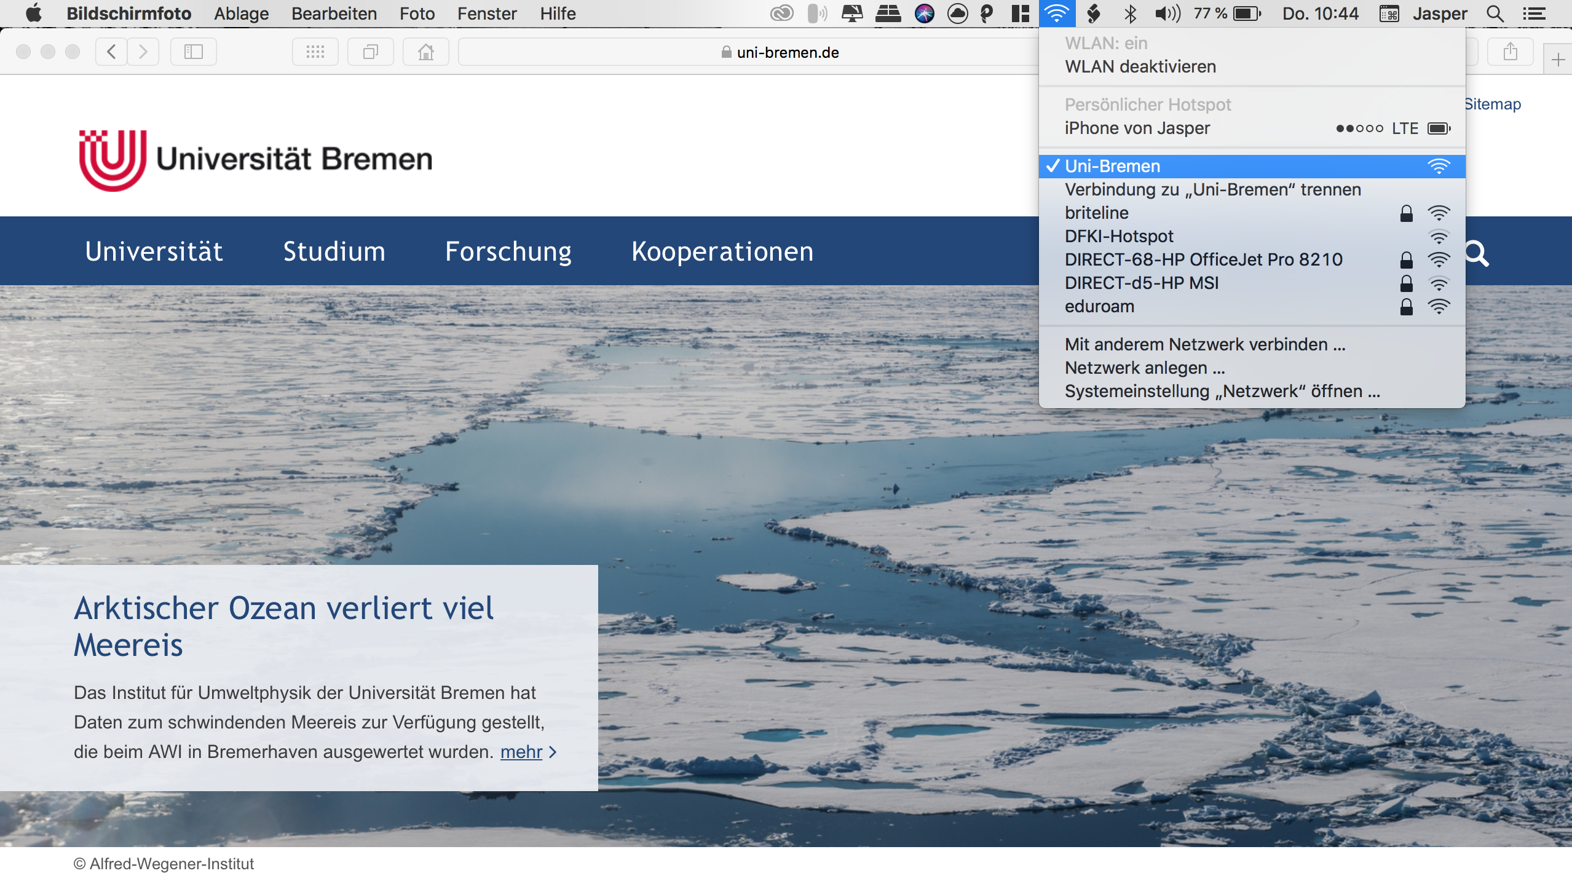Click the home page toolbar icon
1572x884 pixels.
(425, 52)
